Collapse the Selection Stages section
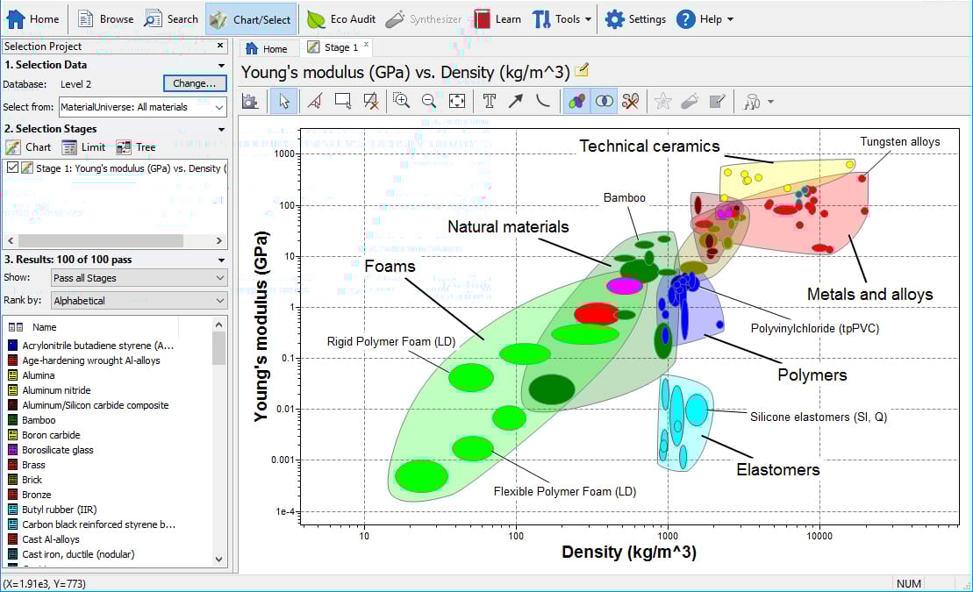Image resolution: width=973 pixels, height=592 pixels. pyautogui.click(x=221, y=129)
